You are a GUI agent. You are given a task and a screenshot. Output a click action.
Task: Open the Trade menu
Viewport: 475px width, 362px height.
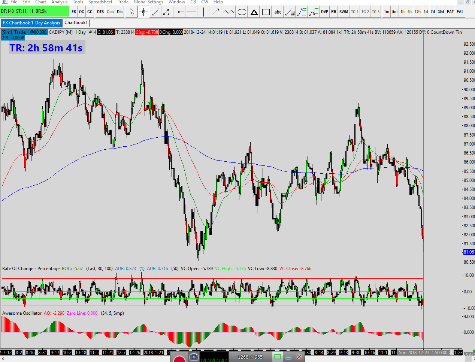(x=123, y=2)
